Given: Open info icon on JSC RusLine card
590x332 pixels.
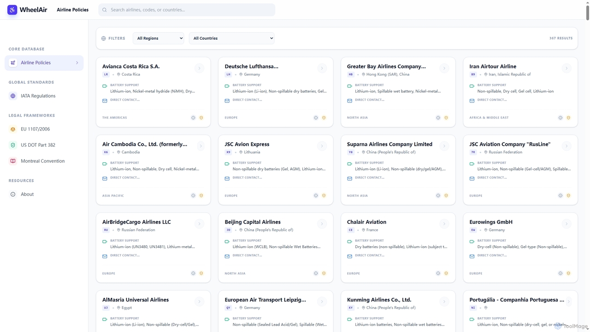Looking at the screenshot, I should (560, 196).
